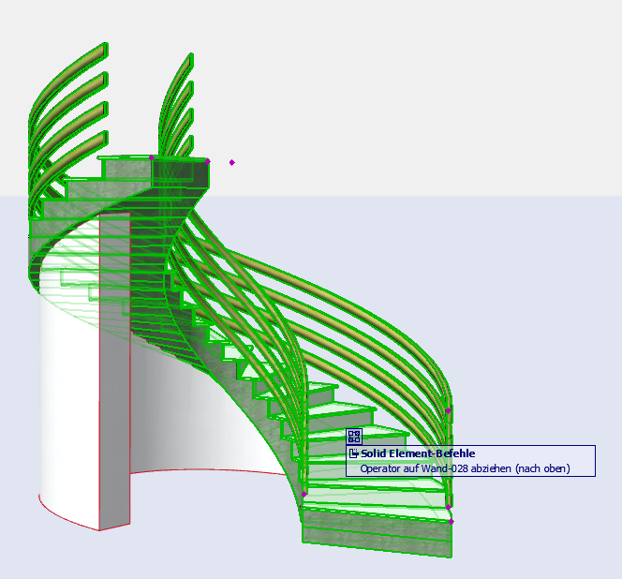The width and height of the screenshot is (622, 579).
Task: Click the small document icon beside Solid Element-Befehle
Action: (x=354, y=453)
